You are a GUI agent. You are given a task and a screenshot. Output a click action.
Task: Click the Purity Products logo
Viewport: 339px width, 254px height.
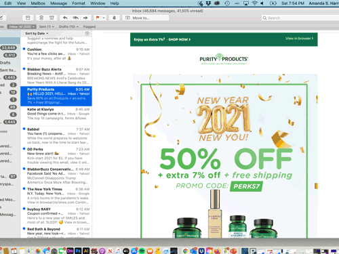224,59
